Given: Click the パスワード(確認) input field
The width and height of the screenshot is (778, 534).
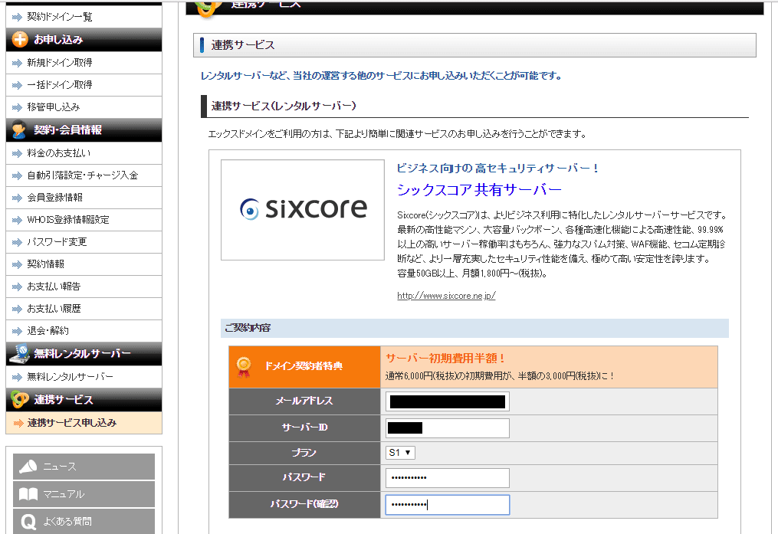Looking at the screenshot, I should pos(448,505).
